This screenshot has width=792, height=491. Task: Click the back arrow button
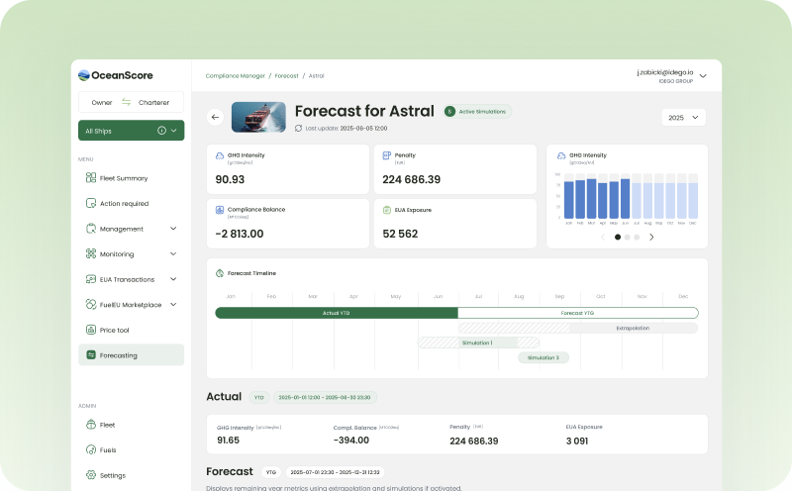[215, 117]
